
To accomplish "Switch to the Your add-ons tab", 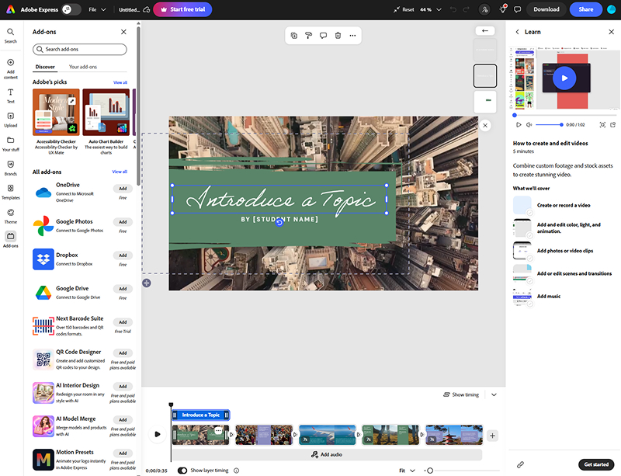I will (x=83, y=67).
